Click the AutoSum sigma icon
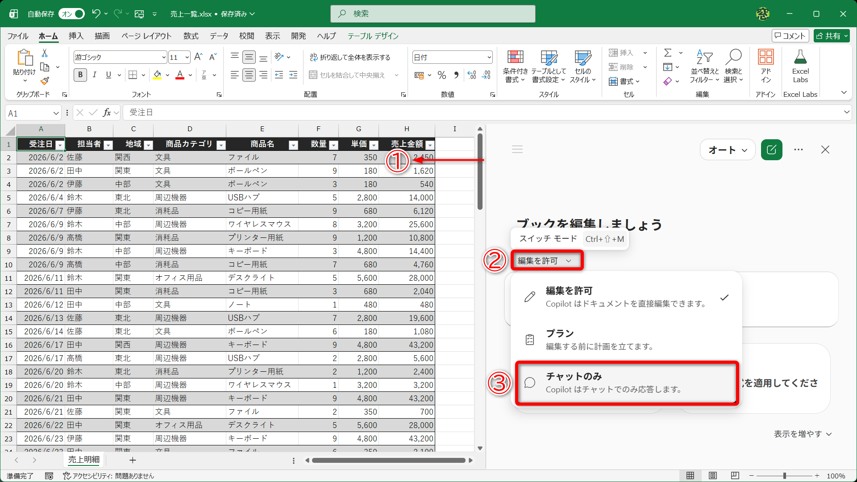 tap(668, 53)
